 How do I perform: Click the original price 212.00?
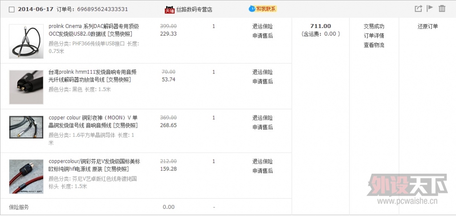(168, 161)
